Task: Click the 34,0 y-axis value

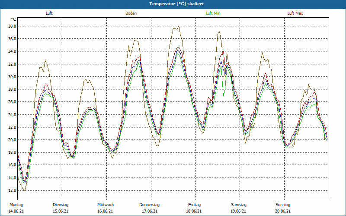Action: 12,51
